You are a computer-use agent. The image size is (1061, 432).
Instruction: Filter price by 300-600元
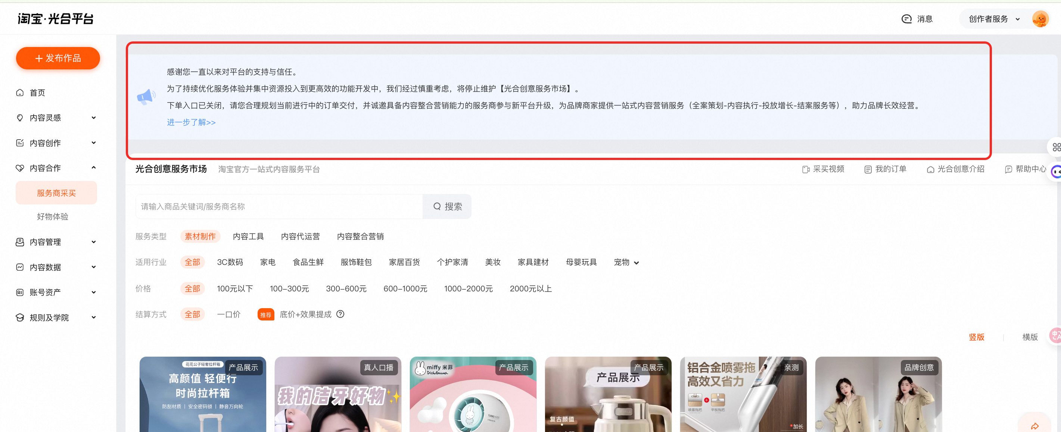[346, 289]
